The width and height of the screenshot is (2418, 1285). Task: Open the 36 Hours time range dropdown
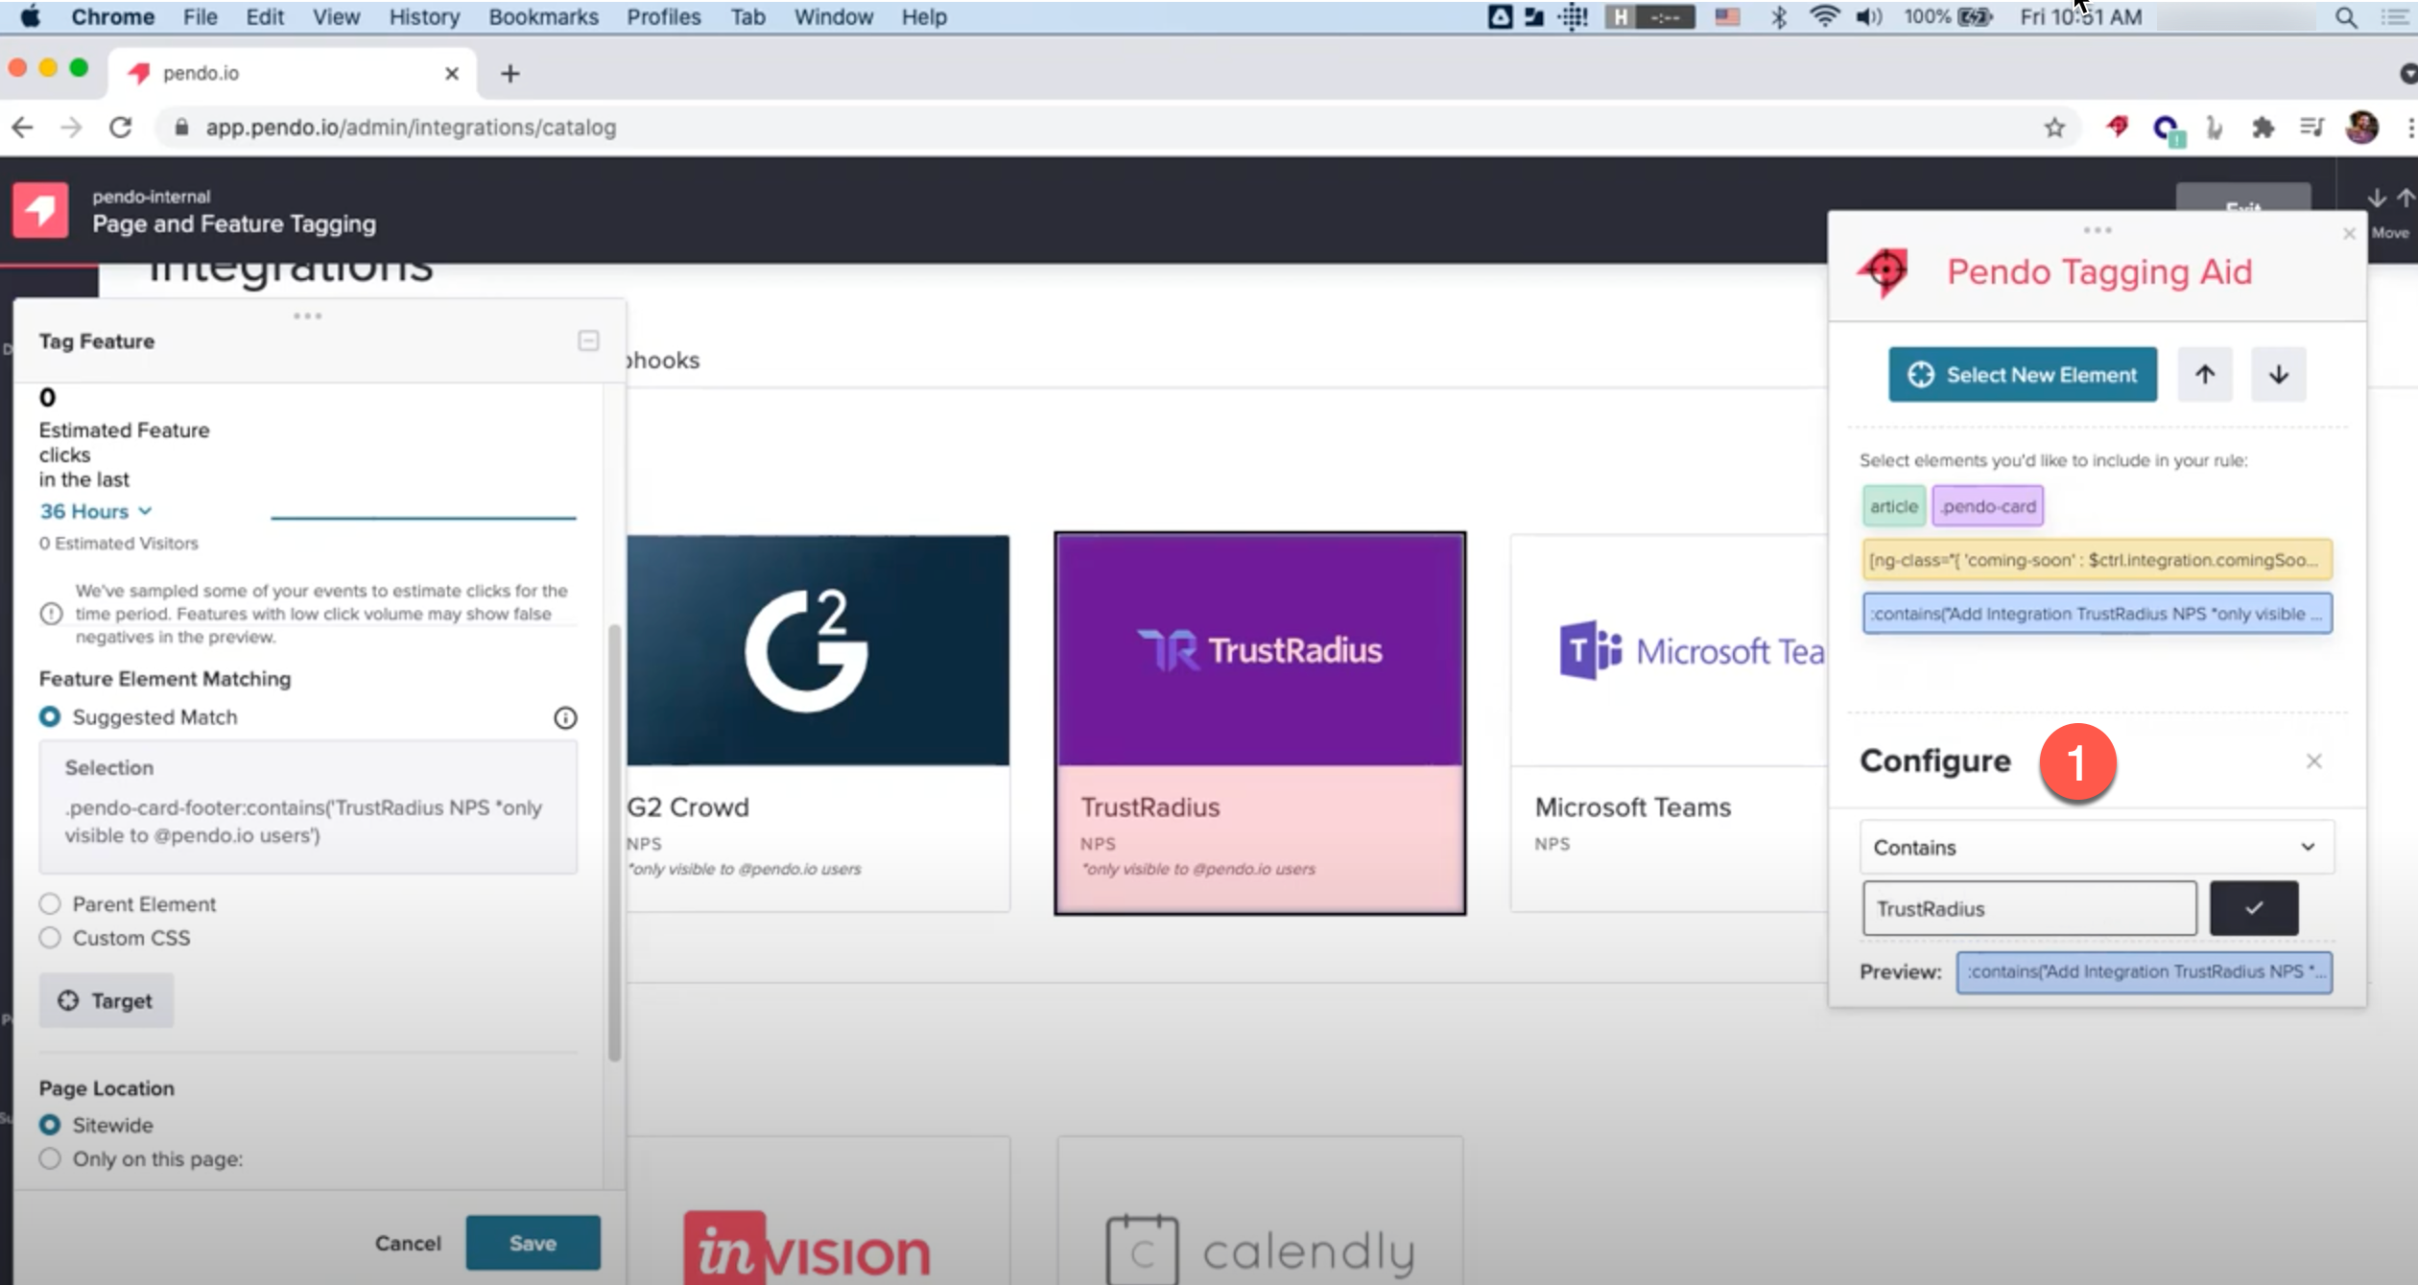(95, 511)
